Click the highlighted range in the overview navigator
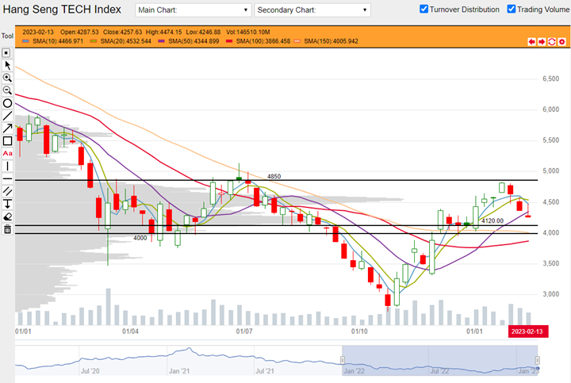 pos(440,360)
